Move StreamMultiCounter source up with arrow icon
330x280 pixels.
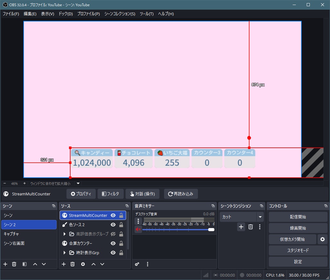pos(93,264)
